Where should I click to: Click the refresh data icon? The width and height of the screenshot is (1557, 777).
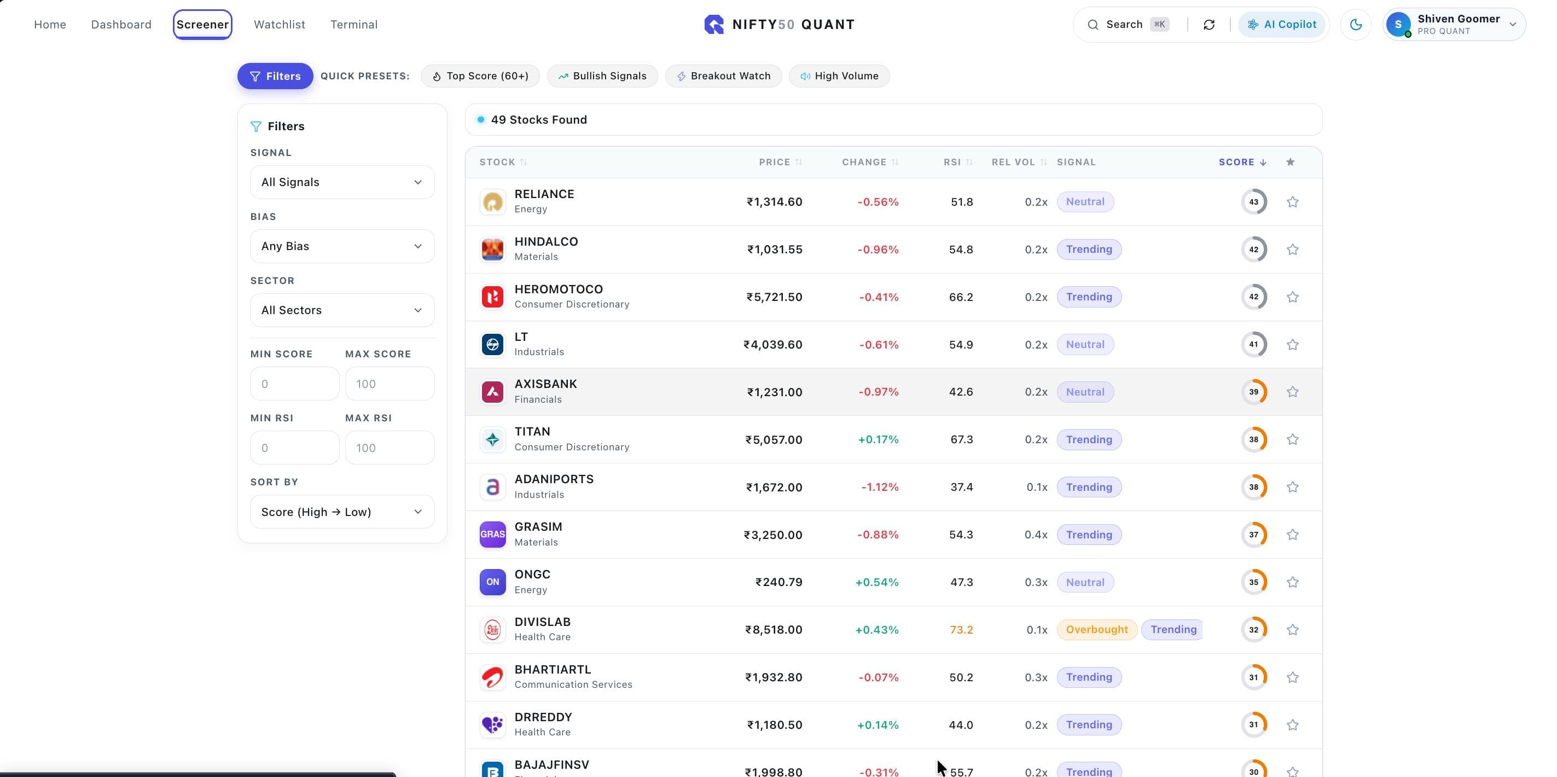[1209, 25]
